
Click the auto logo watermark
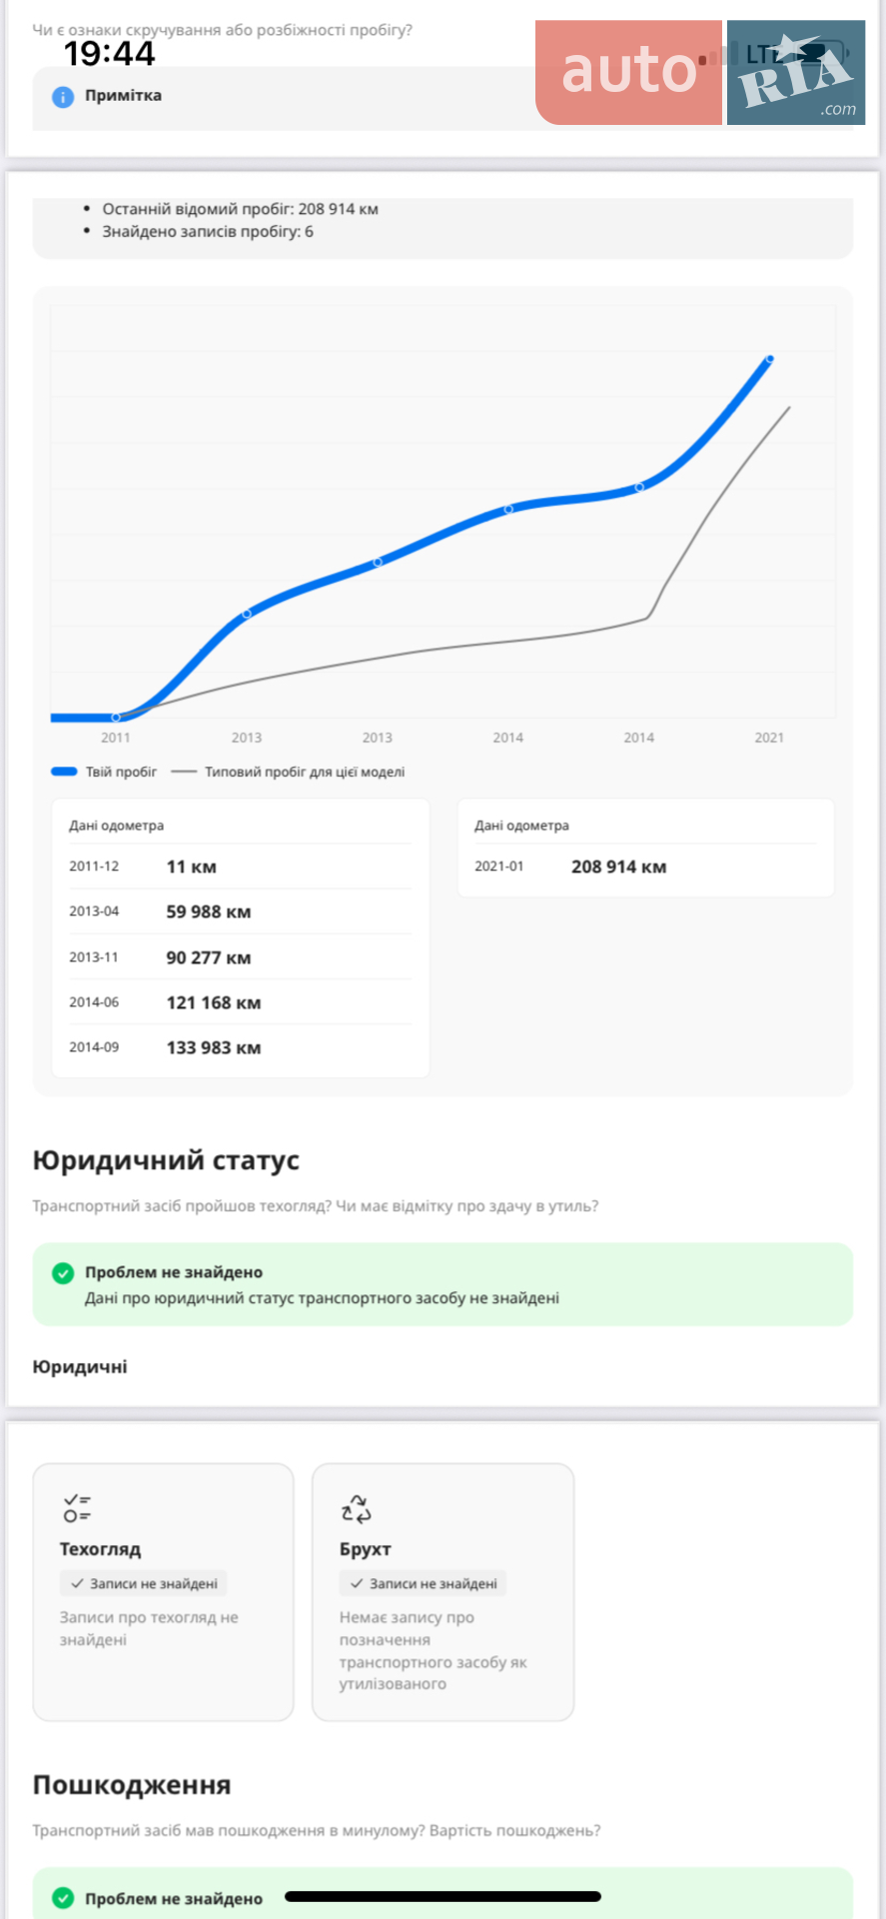[628, 72]
